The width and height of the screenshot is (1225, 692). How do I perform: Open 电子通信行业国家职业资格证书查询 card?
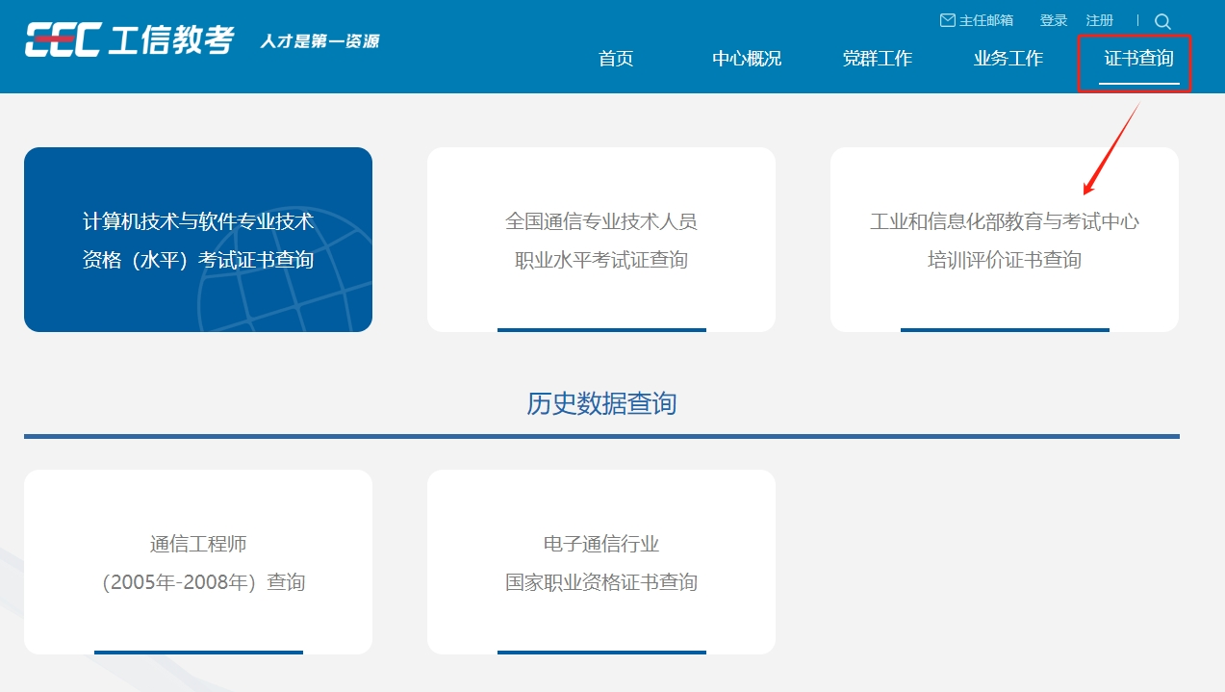601,562
